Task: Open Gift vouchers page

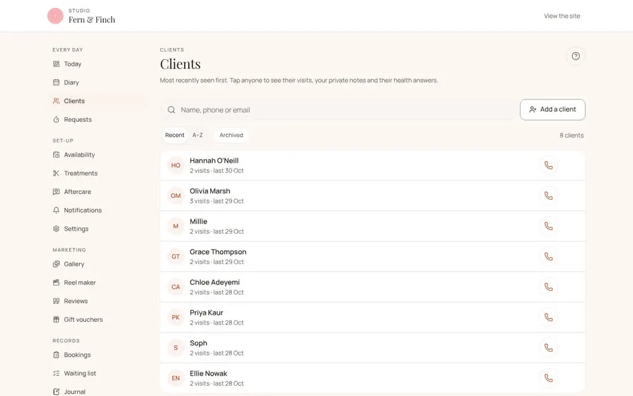Action: [97, 319]
